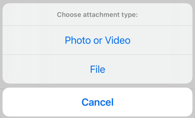Viewport: 195px width, 118px height.
Task: Open the Photo or Video picker
Action: (x=97, y=40)
